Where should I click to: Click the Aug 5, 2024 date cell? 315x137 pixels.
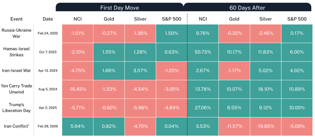(x=48, y=89)
